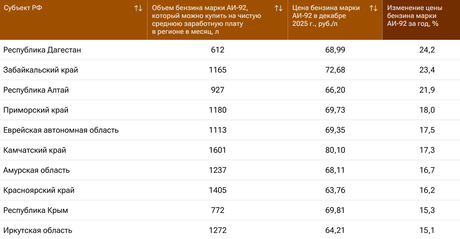Screen dimensions: 460x239
Task: Select Приморский край row label
Action: point(36,110)
